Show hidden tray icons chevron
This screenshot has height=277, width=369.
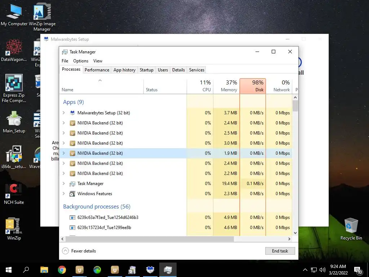click(305, 270)
